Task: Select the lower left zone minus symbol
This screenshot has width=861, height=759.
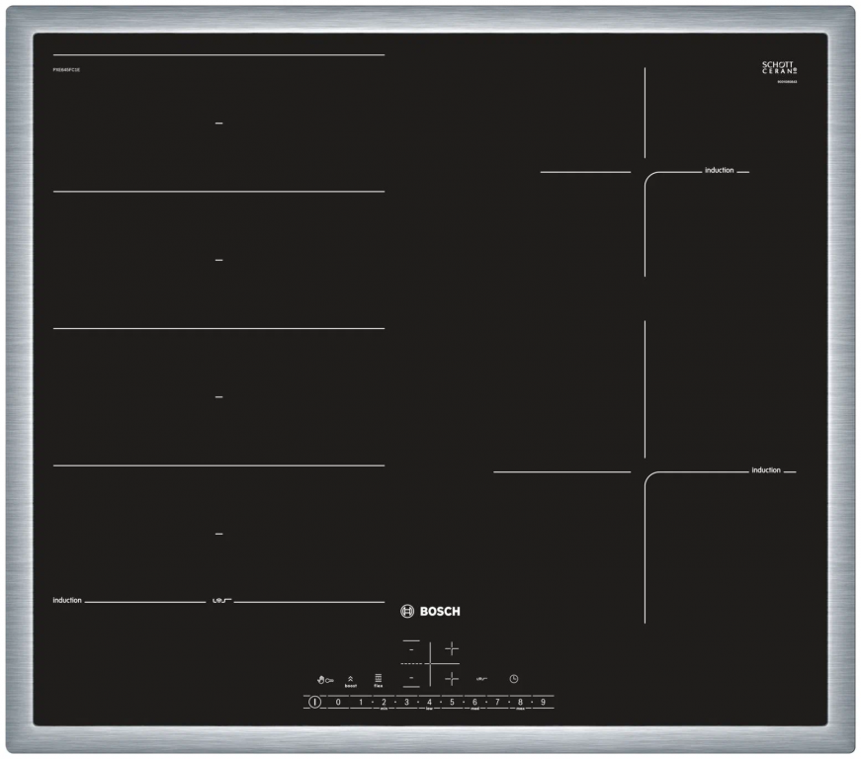Action: pos(411,678)
